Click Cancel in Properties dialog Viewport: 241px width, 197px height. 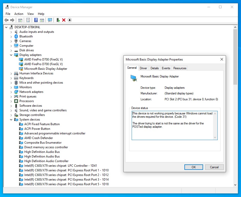(214, 167)
